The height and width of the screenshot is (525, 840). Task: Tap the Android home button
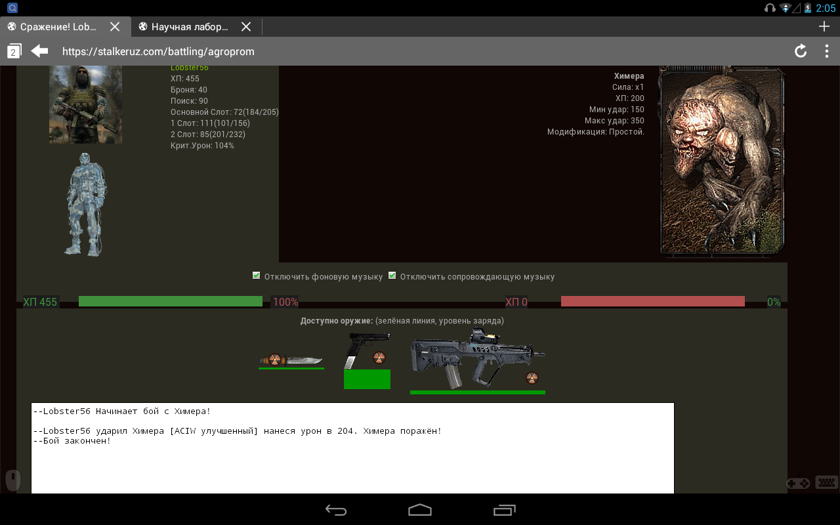coord(420,510)
